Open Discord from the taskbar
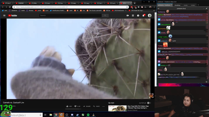This screenshot has width=209, height=117. point(72,115)
